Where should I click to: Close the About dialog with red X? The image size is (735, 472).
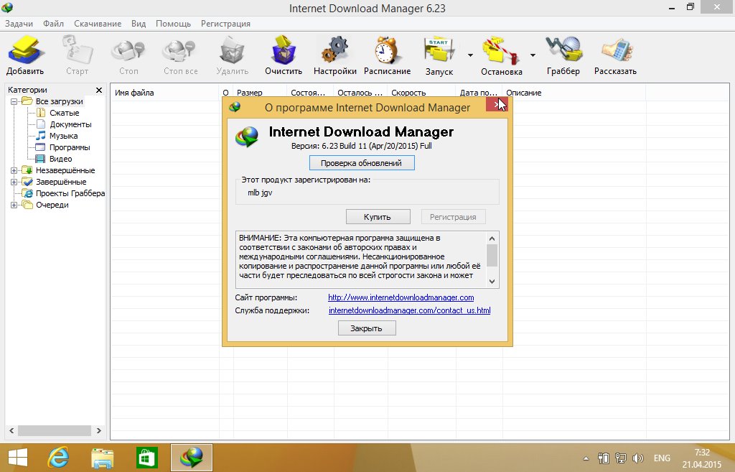(x=497, y=105)
